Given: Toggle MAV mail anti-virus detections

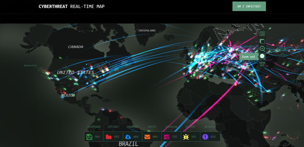Looking at the screenshot, I should tap(152, 136).
